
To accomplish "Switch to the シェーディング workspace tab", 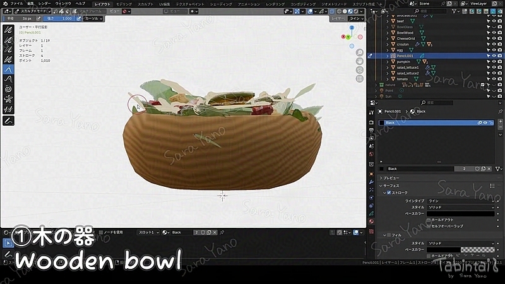I will pos(221,4).
